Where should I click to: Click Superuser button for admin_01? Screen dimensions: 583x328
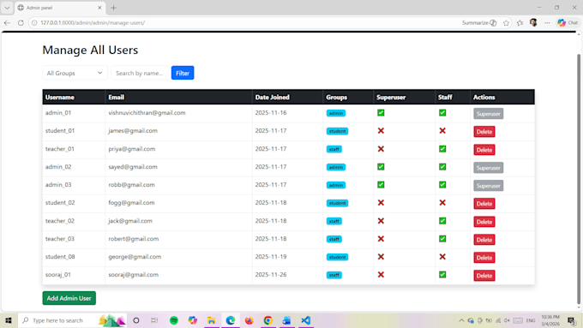point(488,114)
